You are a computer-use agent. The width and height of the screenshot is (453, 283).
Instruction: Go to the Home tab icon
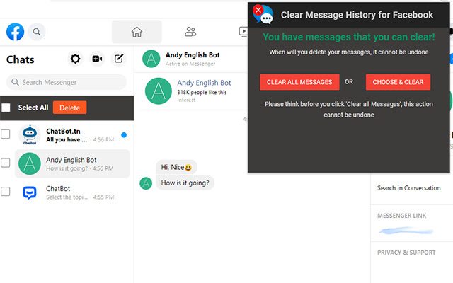(137, 32)
